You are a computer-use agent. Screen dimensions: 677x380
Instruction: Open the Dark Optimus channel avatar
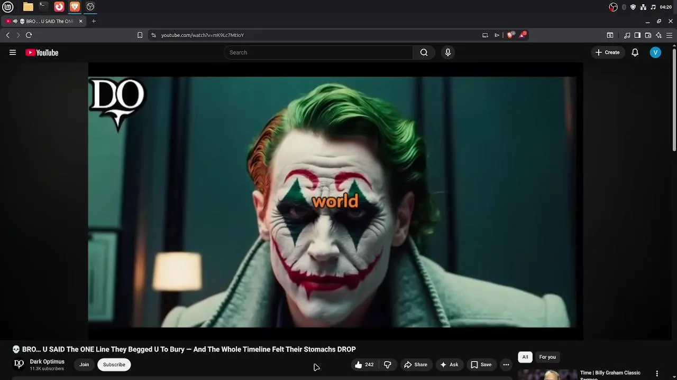(19, 364)
